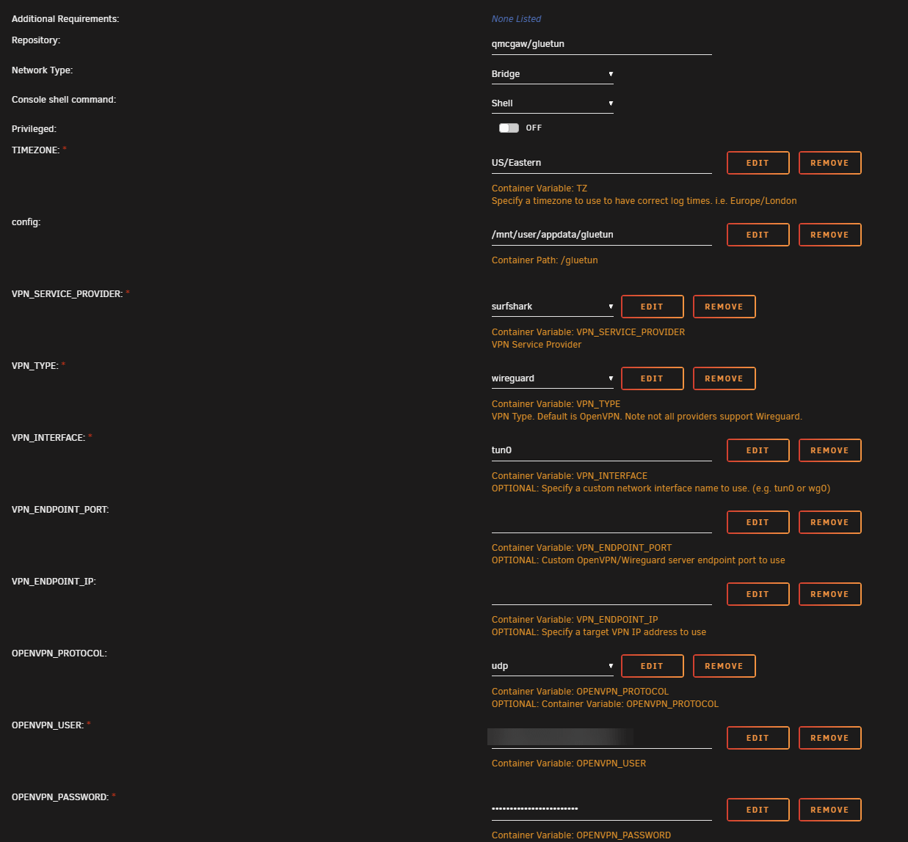Click the OPENVPN_PASSWORD field
Viewport: 908px width, 842px height.
pyautogui.click(x=601, y=809)
